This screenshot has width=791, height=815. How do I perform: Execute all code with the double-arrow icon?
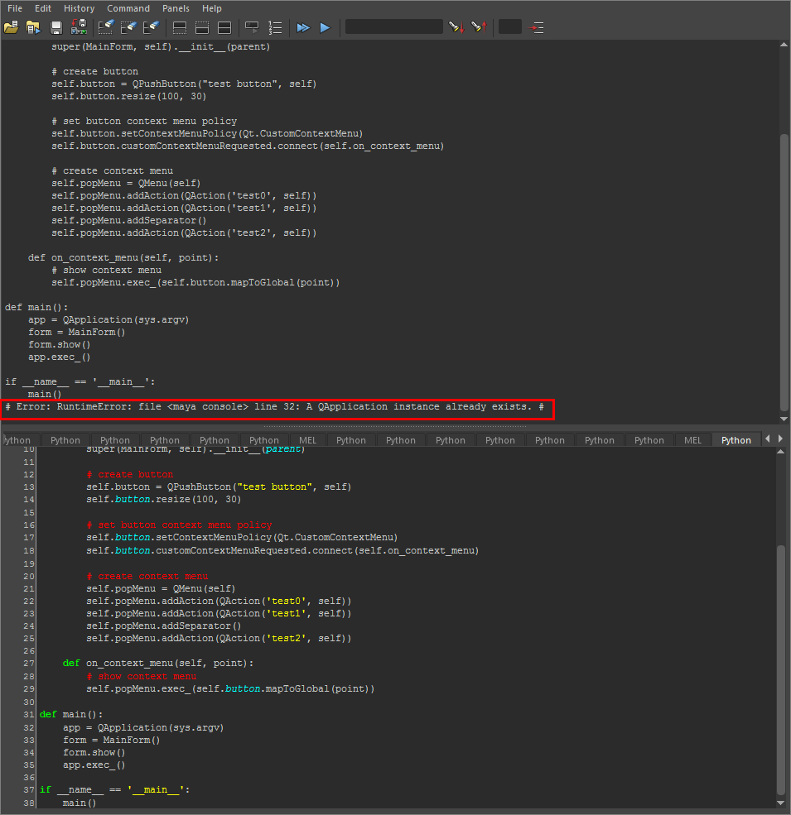pyautogui.click(x=302, y=27)
